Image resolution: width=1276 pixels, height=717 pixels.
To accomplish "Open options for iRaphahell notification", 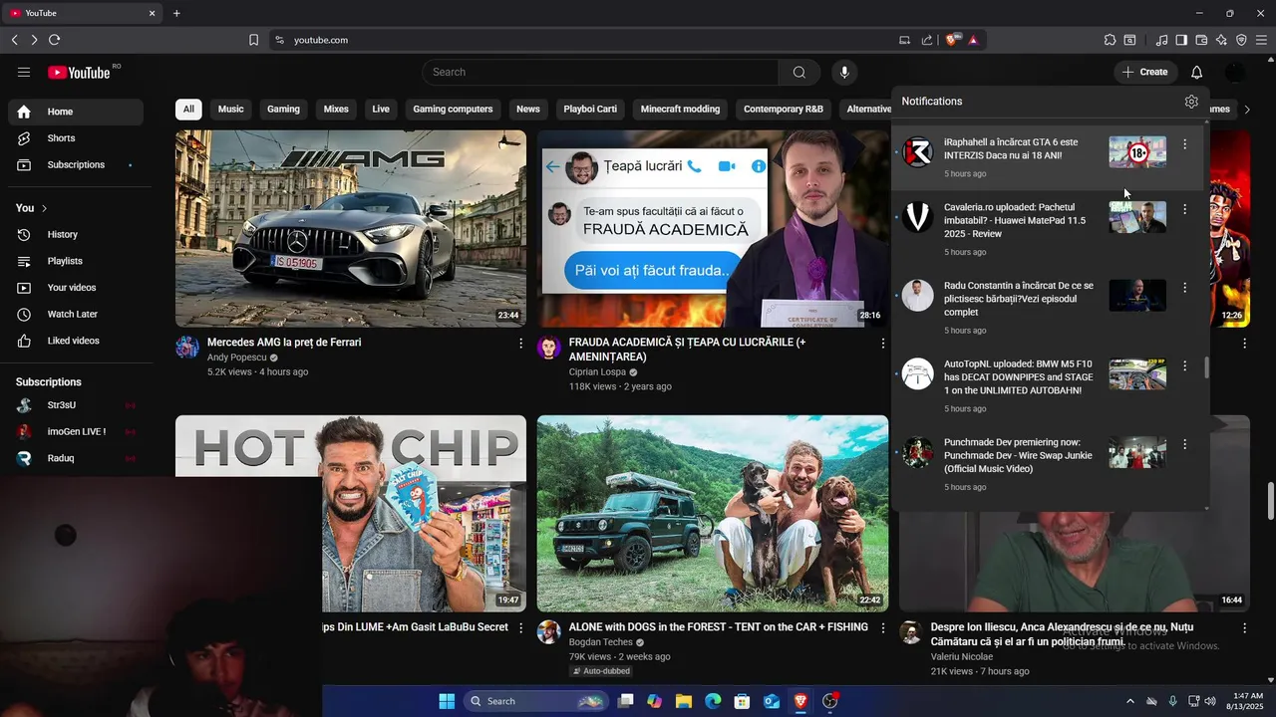I will pos(1184,144).
